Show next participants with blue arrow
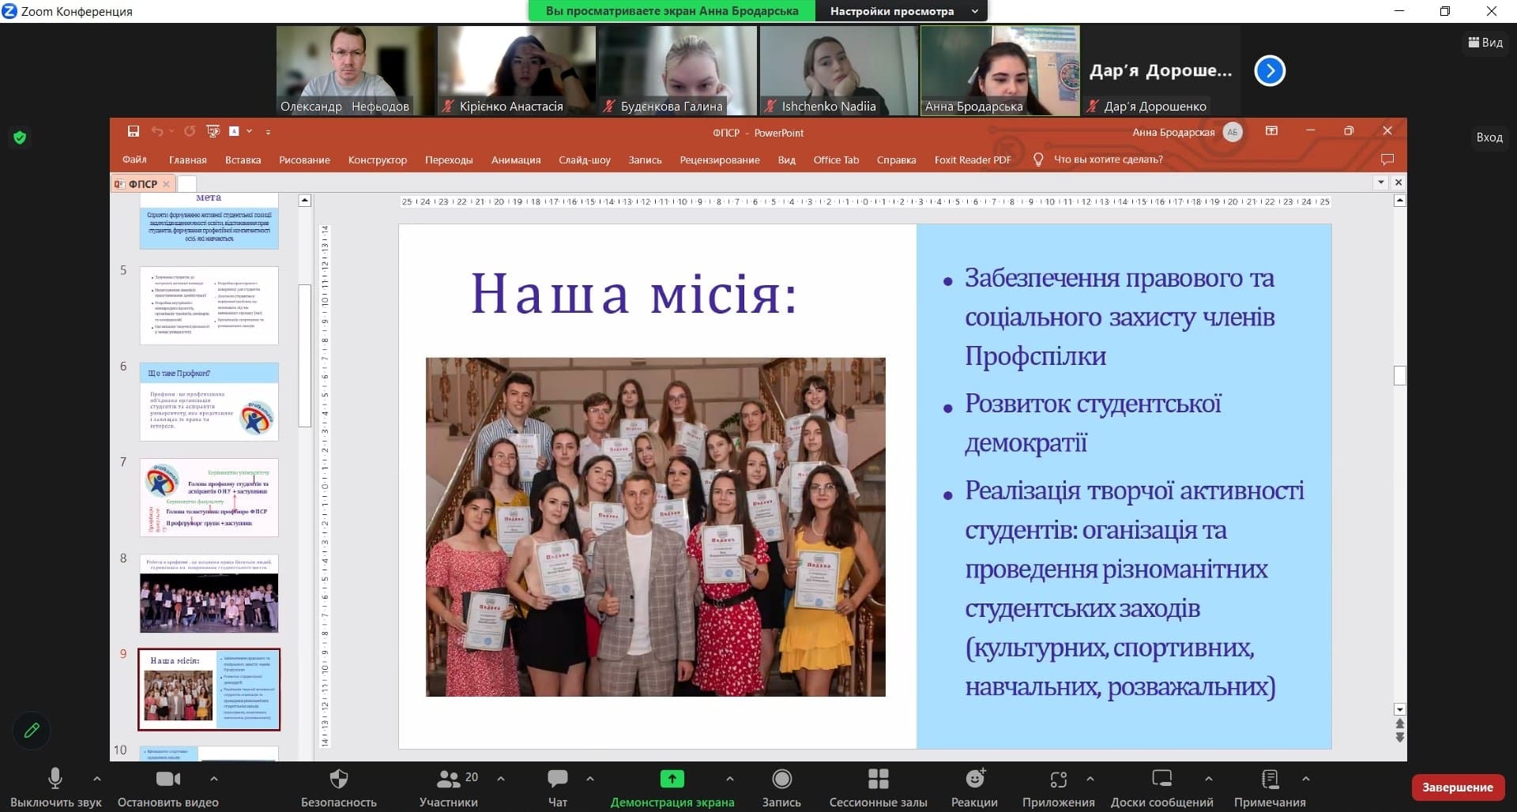 [x=1270, y=71]
